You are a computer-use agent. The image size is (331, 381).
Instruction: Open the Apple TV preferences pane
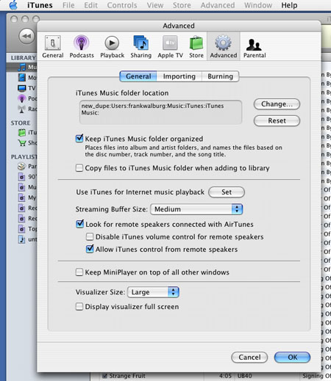click(x=170, y=47)
